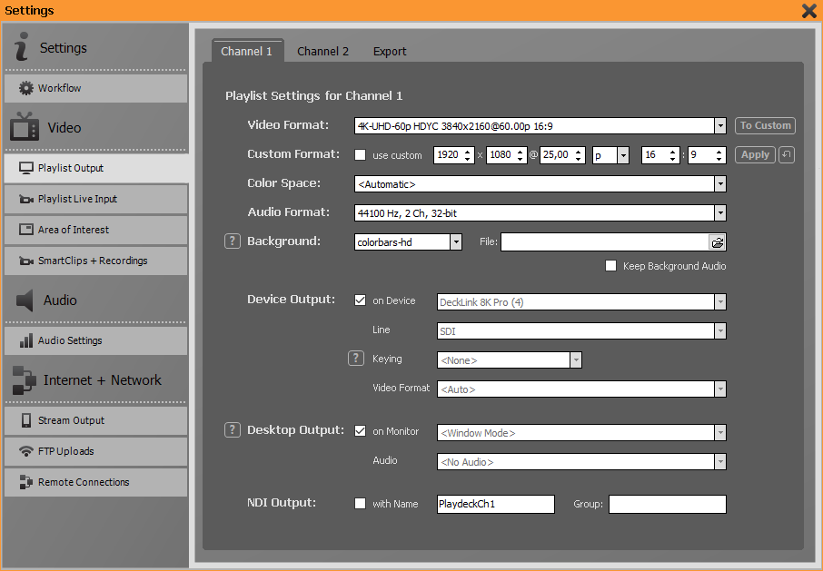Click the Audio Settings bars icon
Screen dimensions: 823x571
pos(25,340)
